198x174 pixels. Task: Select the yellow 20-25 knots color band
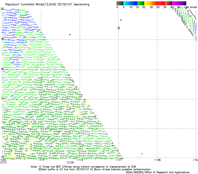click(x=148, y=3)
